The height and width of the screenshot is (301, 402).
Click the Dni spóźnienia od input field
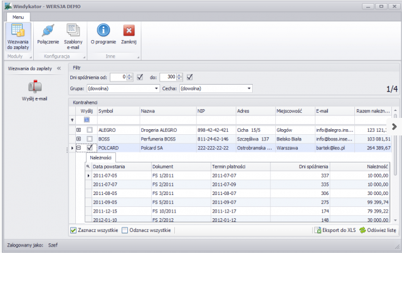pos(119,77)
